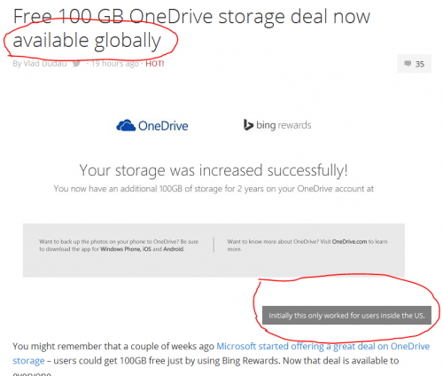
Task: Click the '19 hours ago' timestamp
Action: pos(115,64)
